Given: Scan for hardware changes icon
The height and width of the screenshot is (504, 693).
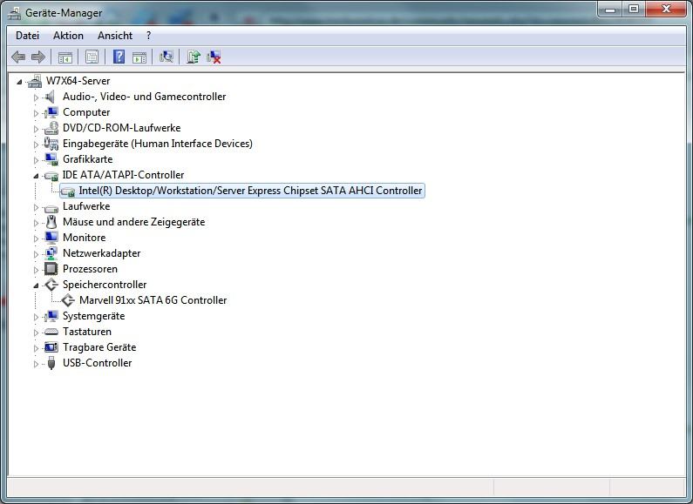Looking at the screenshot, I should click(x=166, y=57).
